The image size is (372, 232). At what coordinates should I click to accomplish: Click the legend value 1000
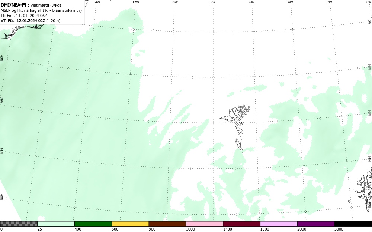(190, 229)
